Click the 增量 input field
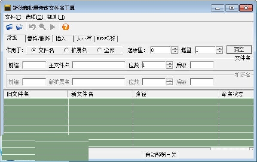 (205, 50)
